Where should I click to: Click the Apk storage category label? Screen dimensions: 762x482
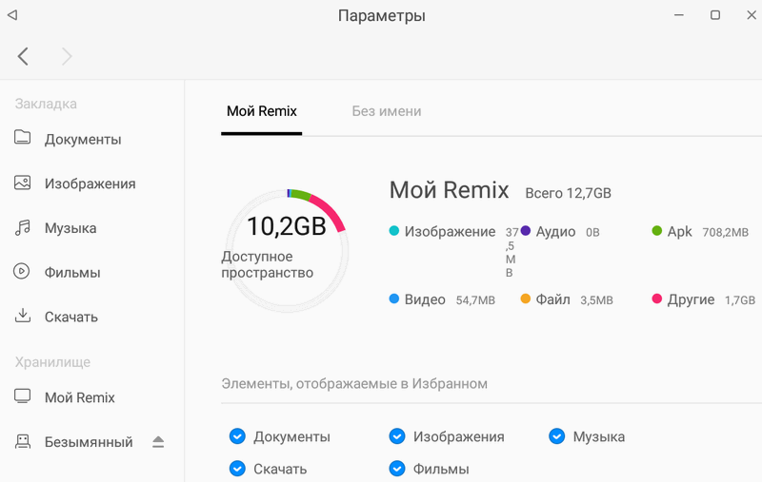point(679,232)
